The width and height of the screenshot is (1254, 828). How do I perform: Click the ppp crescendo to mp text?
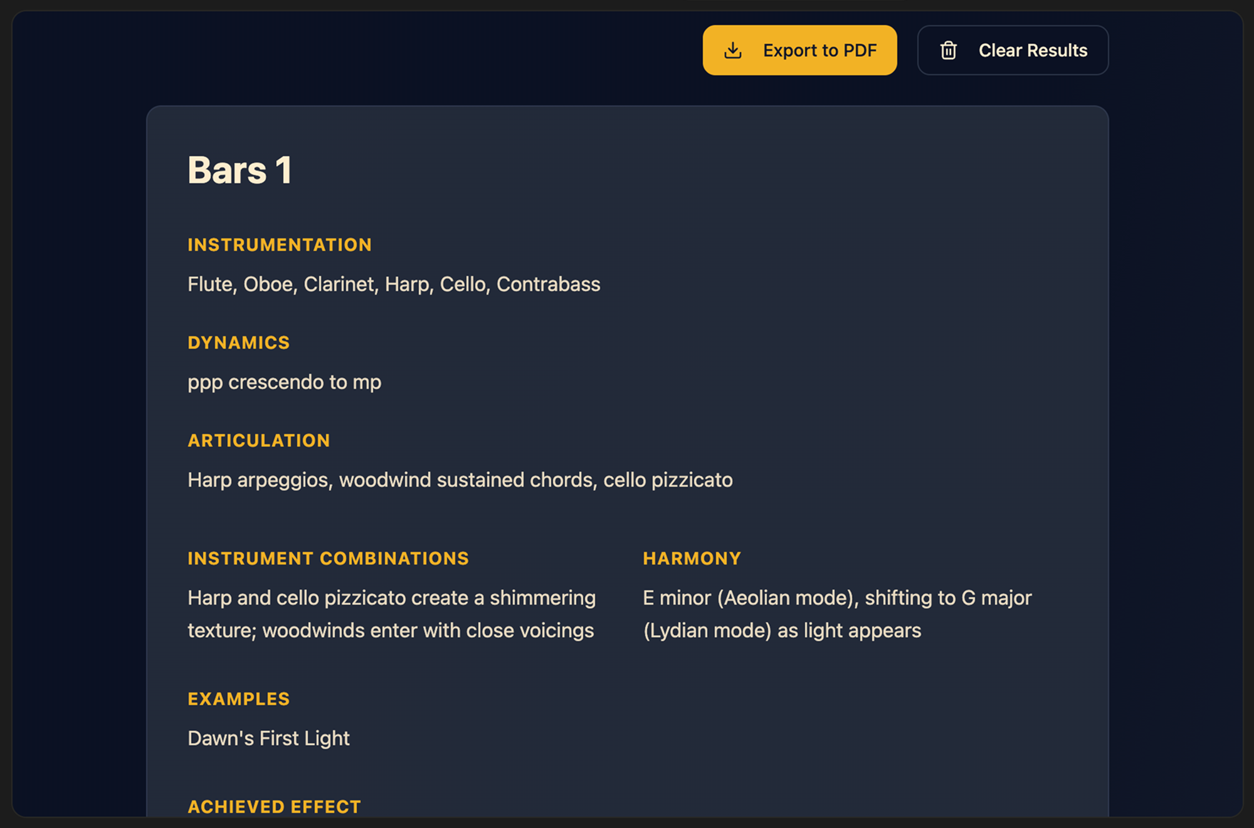click(x=284, y=382)
